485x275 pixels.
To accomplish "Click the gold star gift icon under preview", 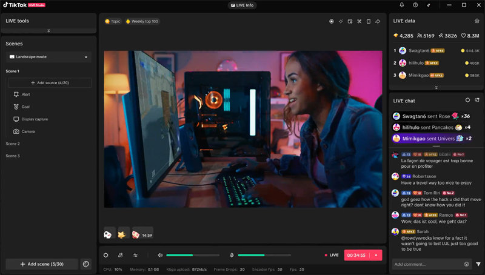I will click(x=122, y=234).
